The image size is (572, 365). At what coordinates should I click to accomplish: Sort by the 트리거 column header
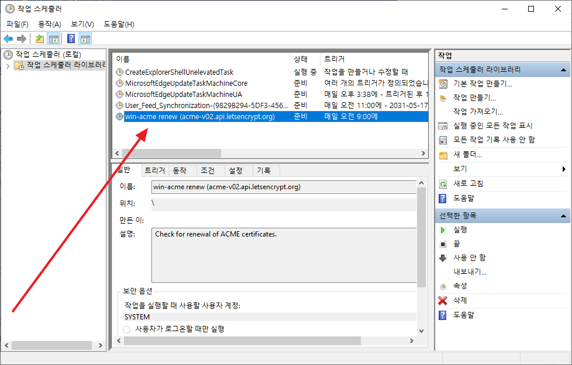(x=374, y=59)
